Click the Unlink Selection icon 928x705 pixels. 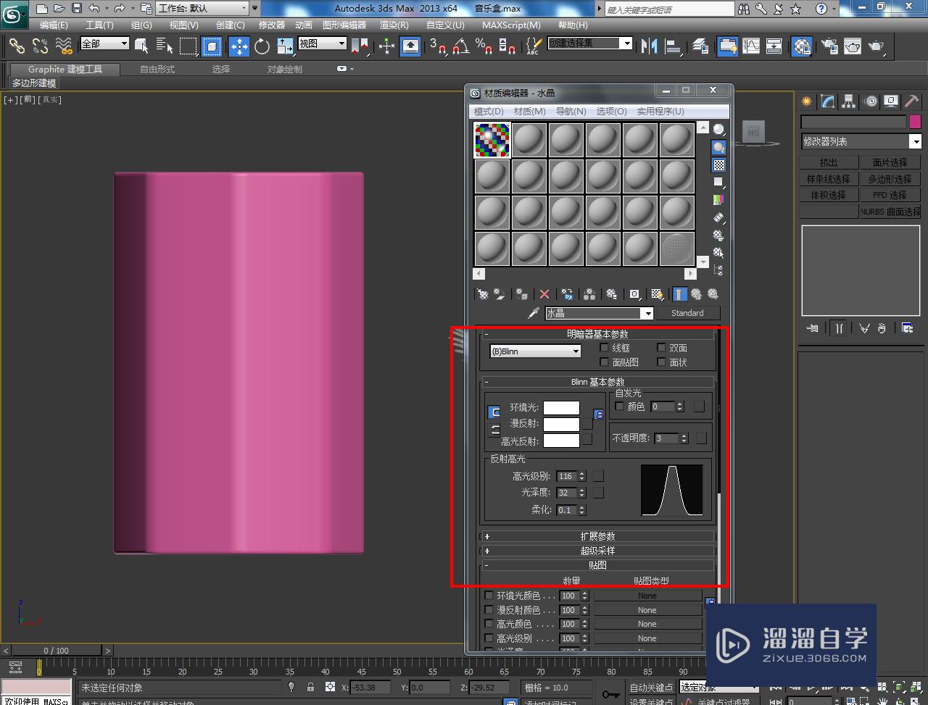[x=40, y=46]
